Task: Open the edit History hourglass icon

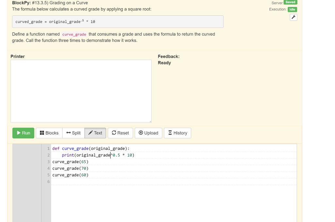Action: click(177, 133)
